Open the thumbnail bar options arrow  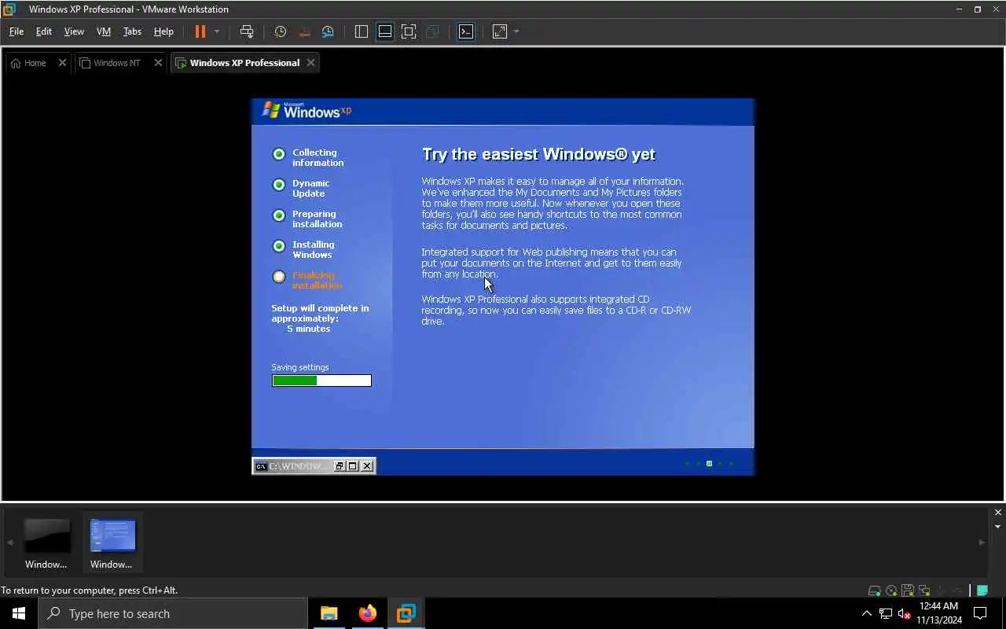(998, 527)
